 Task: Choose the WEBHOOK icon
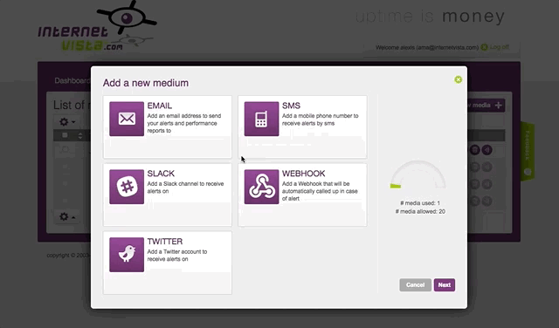point(261,187)
